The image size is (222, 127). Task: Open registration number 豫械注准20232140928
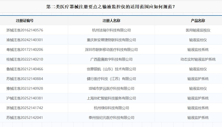pyautogui.click(x=24, y=89)
